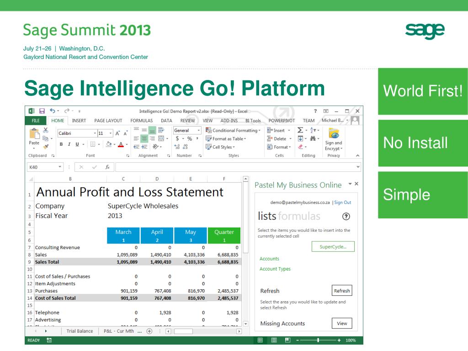Toggle Center horizontal alignment

pos(144,138)
